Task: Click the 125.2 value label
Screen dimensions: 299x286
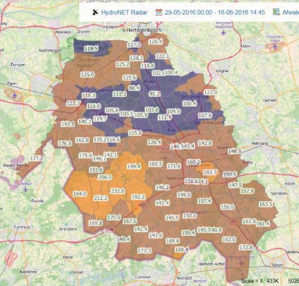Action: 123,64
